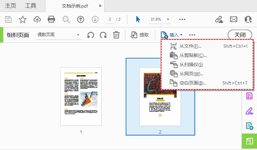257x150 pixels.
Task: Choose 从扫描仪(S) from the insert menu
Action: point(207,64)
